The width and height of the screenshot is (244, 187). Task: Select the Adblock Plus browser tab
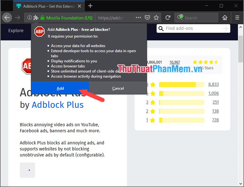(x=49, y=6)
